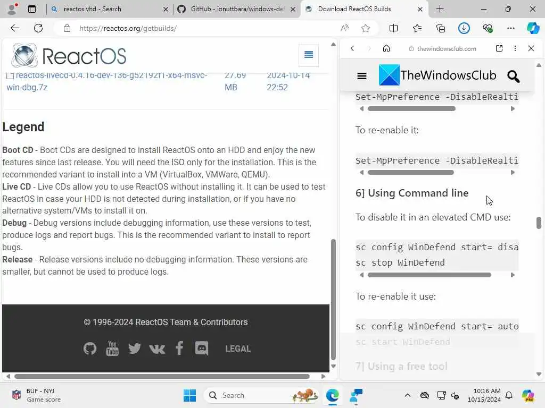The width and height of the screenshot is (545, 408).
Task: Open a new browser tab
Action: tap(440, 9)
